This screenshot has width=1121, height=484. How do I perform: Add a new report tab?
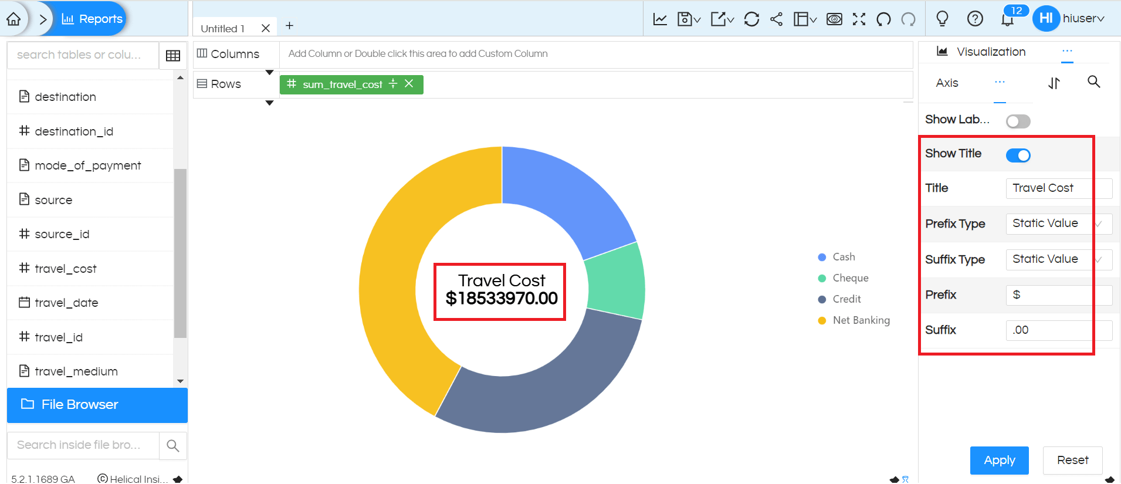pyautogui.click(x=289, y=26)
